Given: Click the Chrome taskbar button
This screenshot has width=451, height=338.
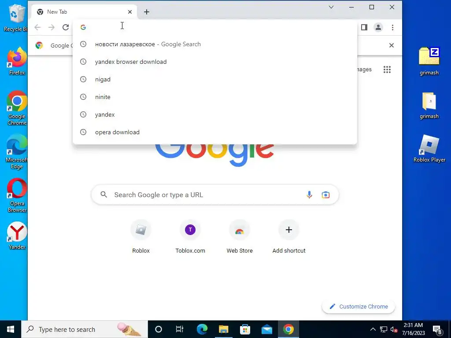Looking at the screenshot, I should click(288, 329).
